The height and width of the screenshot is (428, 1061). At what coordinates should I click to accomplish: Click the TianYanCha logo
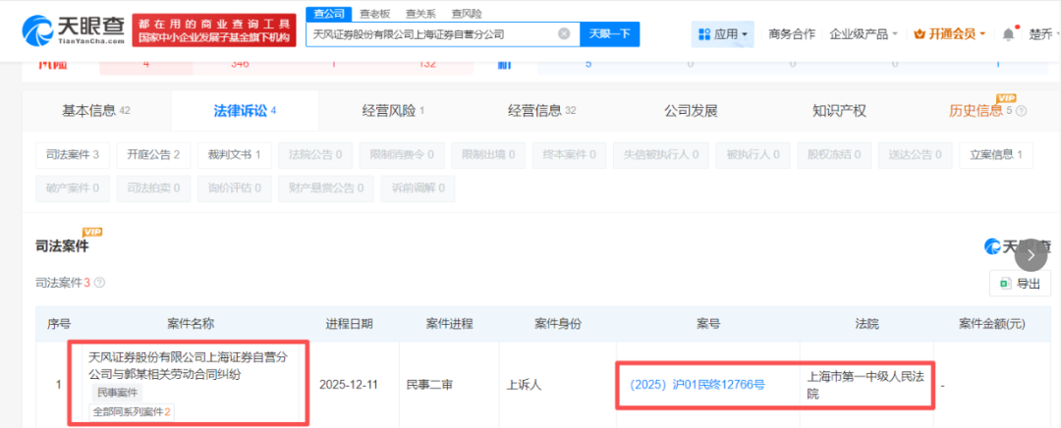click(x=74, y=29)
